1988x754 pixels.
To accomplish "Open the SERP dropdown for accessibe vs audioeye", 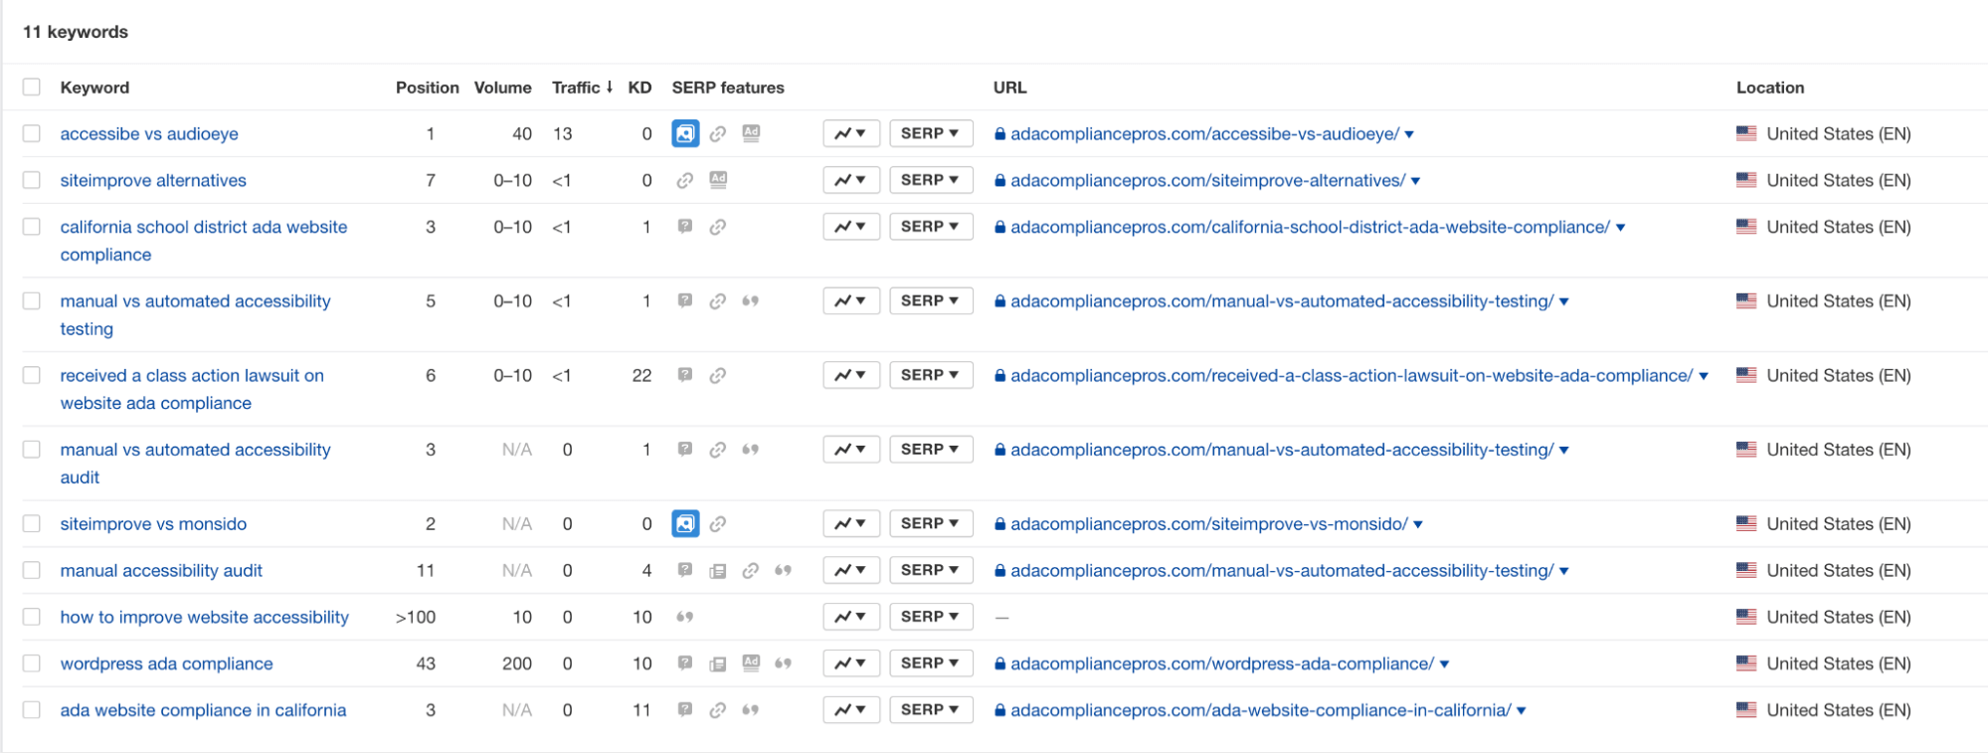I will click(931, 133).
